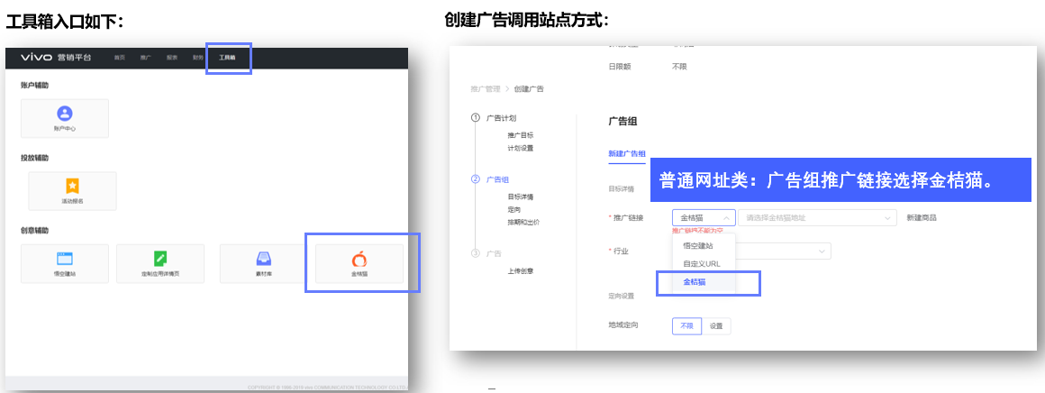
Task: Open the 请选择金桔猫地址 address dropdown
Action: [817, 217]
